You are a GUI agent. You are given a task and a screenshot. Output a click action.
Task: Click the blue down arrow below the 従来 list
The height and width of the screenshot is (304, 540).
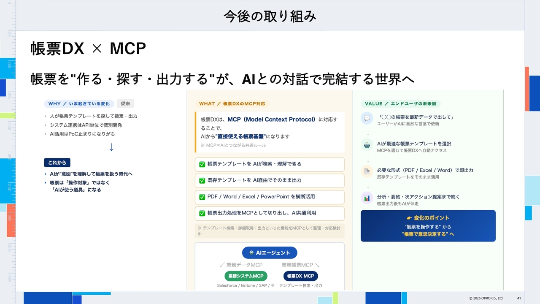(111, 147)
